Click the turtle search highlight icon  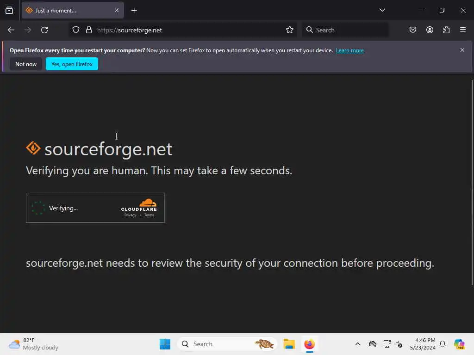264,344
